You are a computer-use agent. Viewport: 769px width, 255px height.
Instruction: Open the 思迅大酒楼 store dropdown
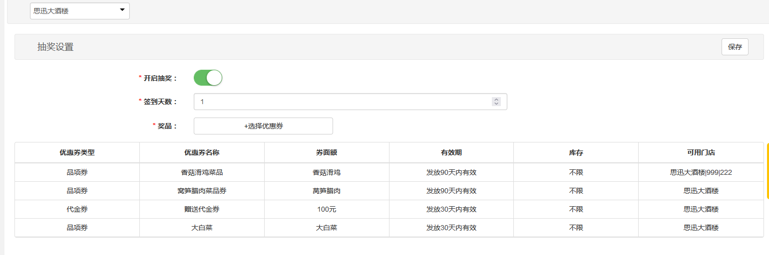80,11
